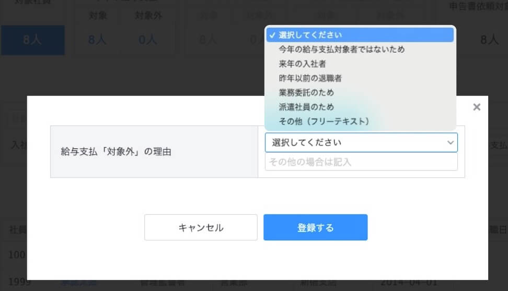Click the 給与支払「対象外」の理由 label
508x291 pixels.
coord(116,152)
